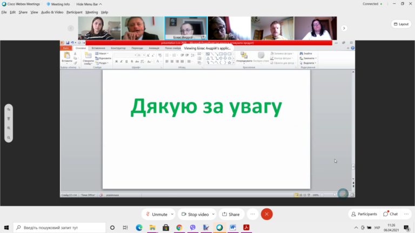This screenshot has height=233, width=415.
Task: Open Microsoft Word from the taskbar
Action: pos(233,228)
